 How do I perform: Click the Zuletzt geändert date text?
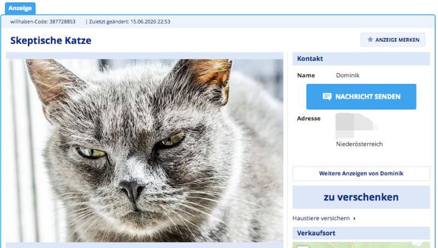[x=130, y=22]
